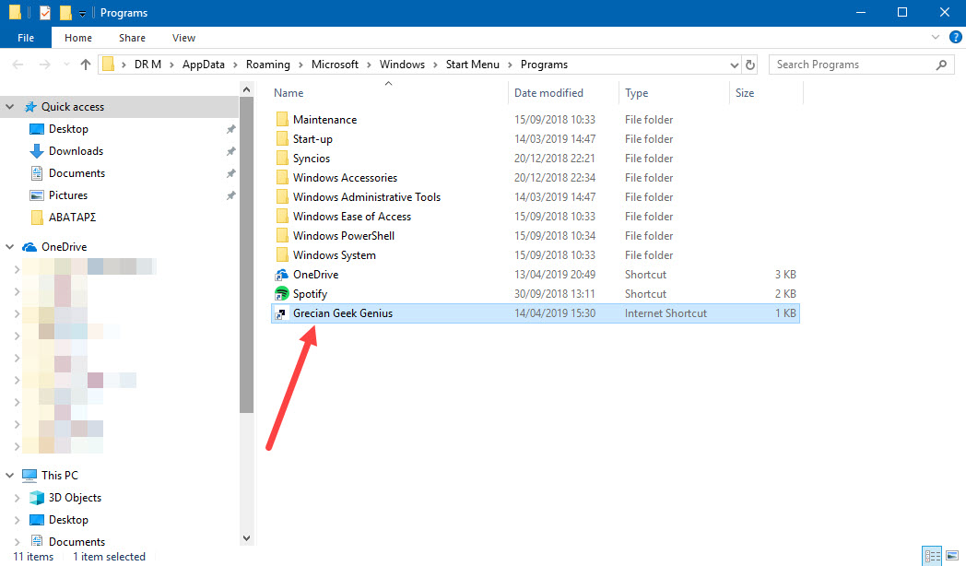Refresh the Programs folder view
Screen dimensions: 966x566
point(749,64)
